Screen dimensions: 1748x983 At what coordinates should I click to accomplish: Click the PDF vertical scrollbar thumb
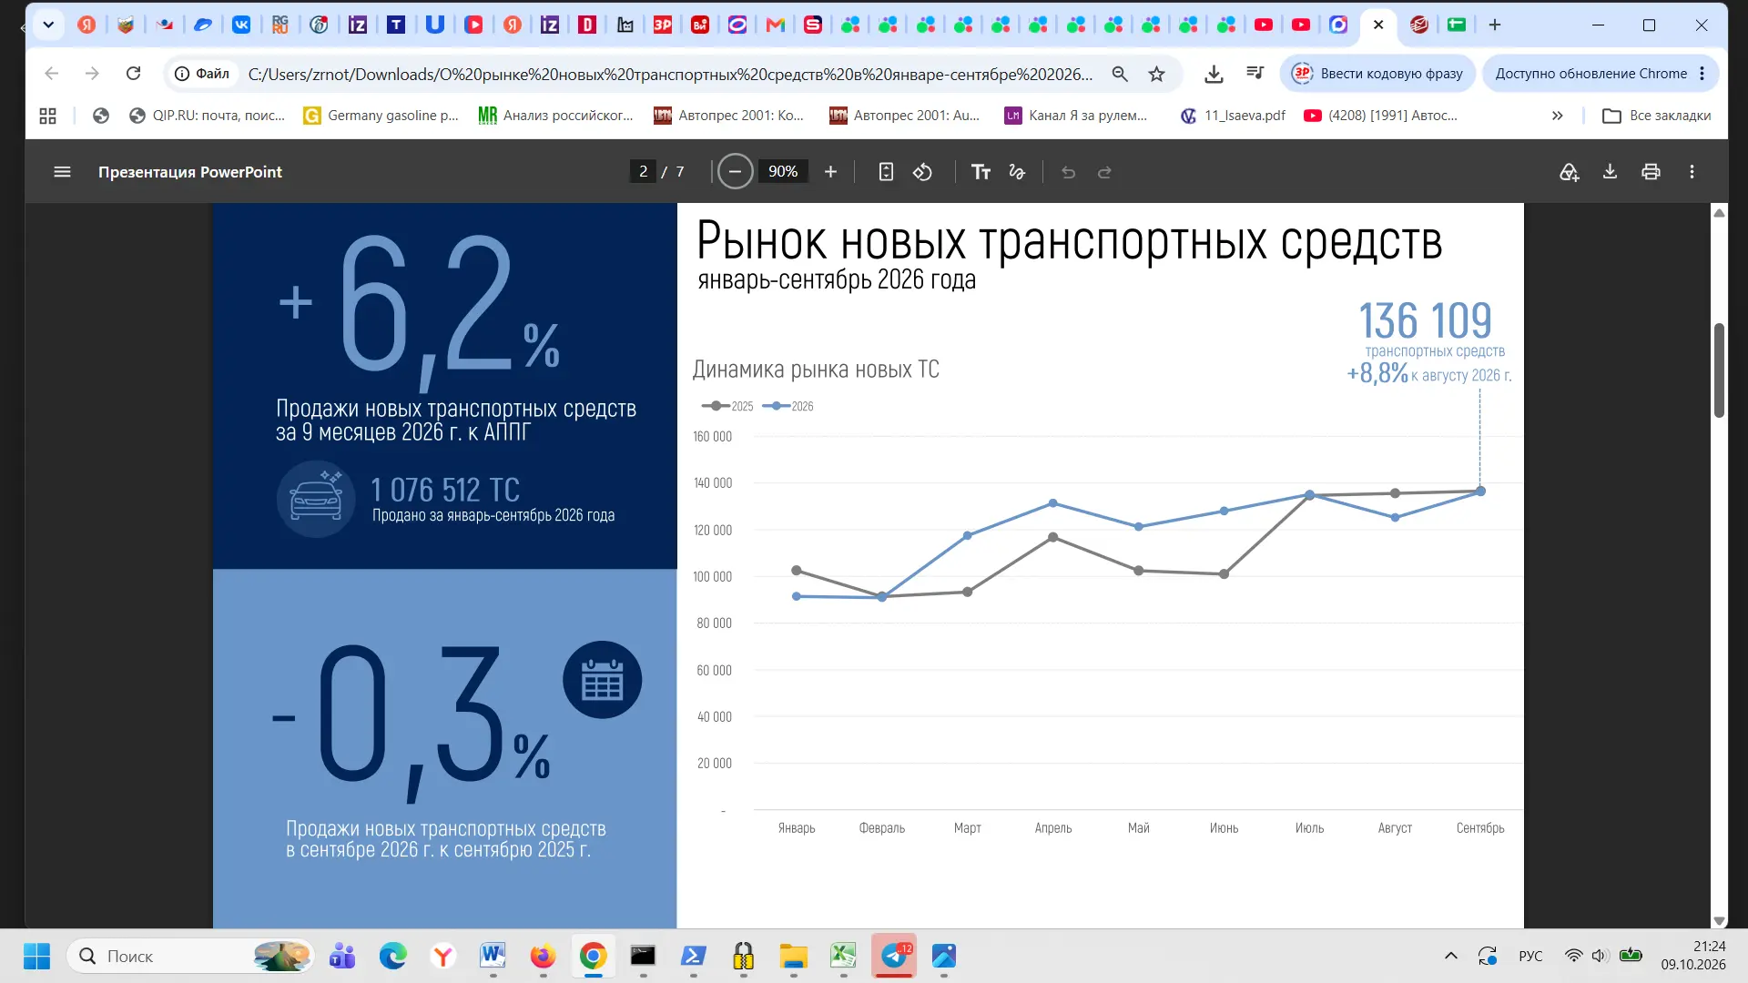(1719, 370)
